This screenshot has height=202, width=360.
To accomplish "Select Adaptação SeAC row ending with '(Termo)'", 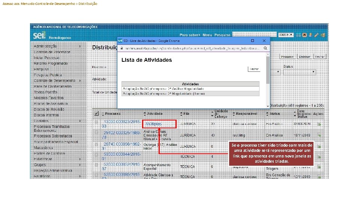I will pos(190,94).
